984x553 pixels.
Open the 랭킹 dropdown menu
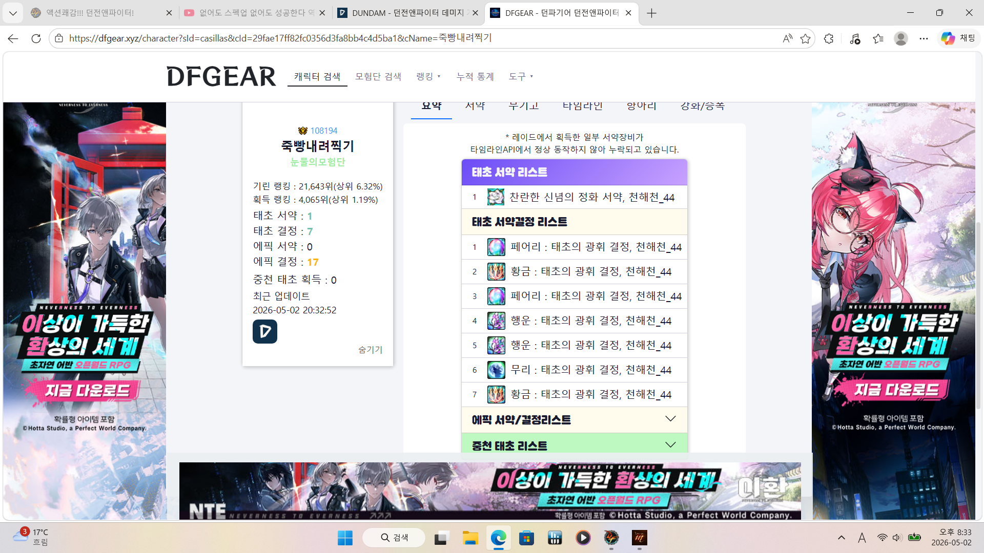point(428,76)
